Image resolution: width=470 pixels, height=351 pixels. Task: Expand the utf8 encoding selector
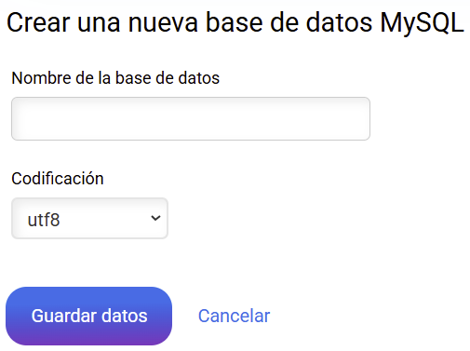[x=89, y=218]
